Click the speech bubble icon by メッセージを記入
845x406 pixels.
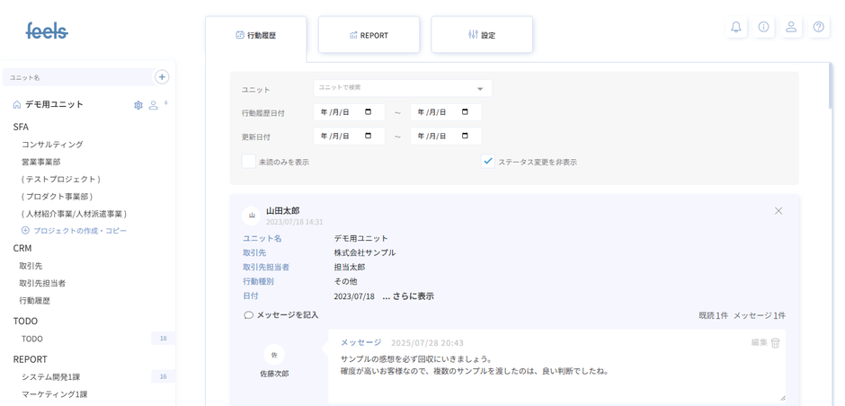coord(248,315)
